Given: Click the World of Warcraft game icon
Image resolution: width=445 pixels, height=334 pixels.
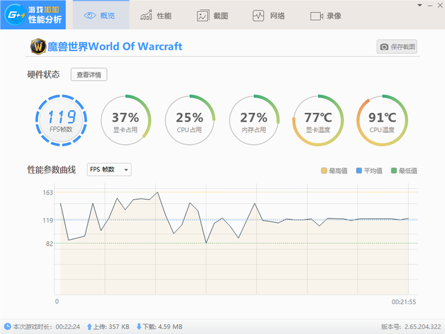Looking at the screenshot, I should tap(39, 46).
